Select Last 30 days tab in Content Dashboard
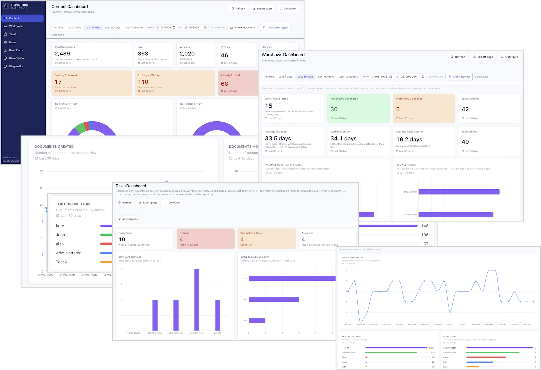541x370 pixels. coord(93,28)
